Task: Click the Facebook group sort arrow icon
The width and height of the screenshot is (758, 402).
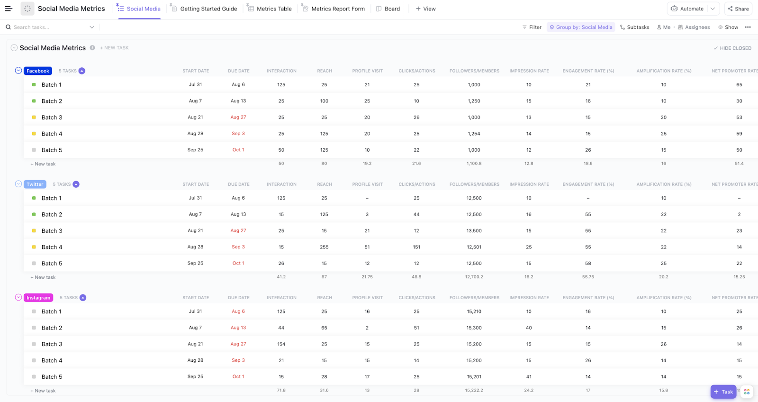Action: pyautogui.click(x=82, y=71)
